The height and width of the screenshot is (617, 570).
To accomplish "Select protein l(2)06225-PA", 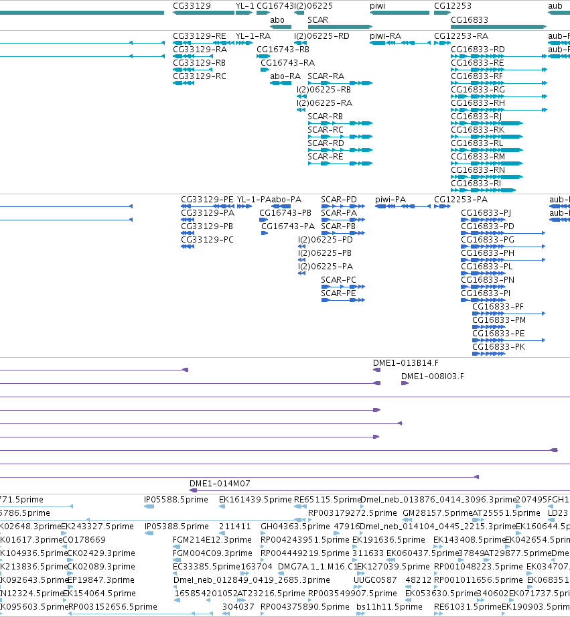I will 326,267.
